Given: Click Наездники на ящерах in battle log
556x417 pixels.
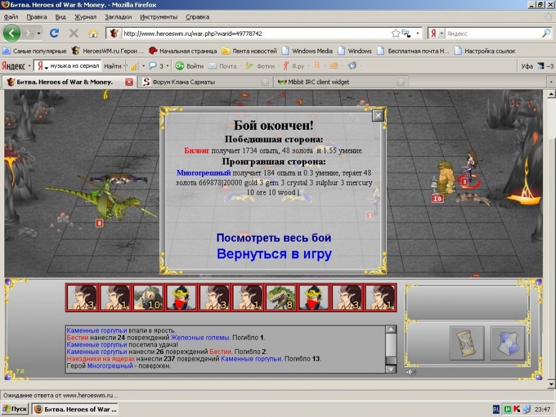Looking at the screenshot, I should (x=101, y=359).
